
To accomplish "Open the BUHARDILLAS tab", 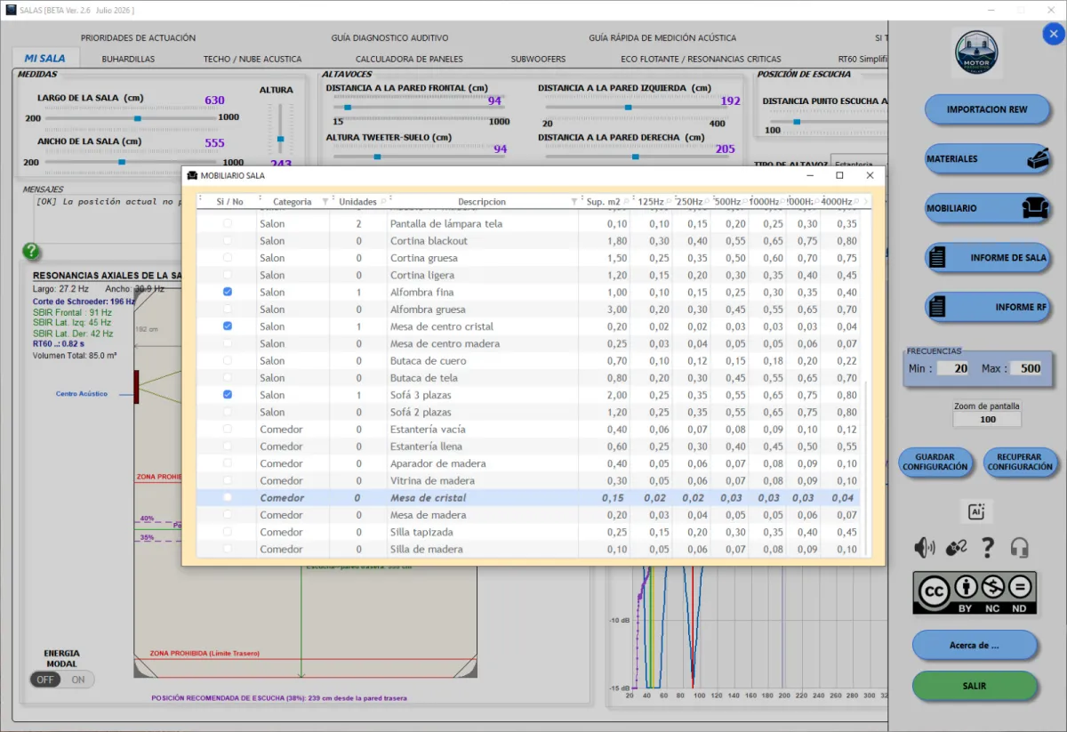I will point(128,59).
